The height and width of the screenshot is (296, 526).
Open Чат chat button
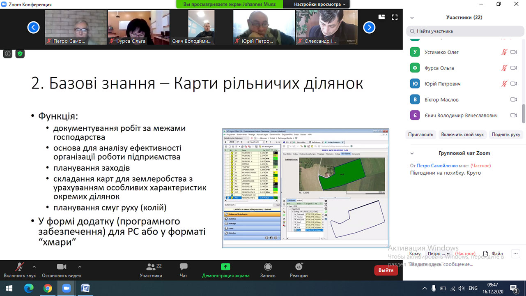[x=184, y=271]
